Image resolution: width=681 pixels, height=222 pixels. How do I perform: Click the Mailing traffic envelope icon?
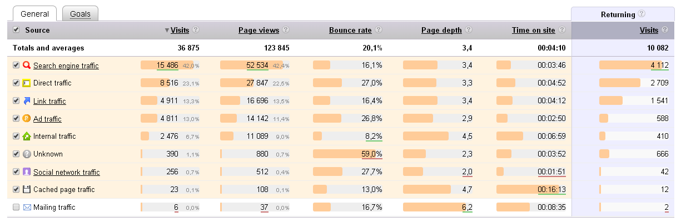coord(26,208)
